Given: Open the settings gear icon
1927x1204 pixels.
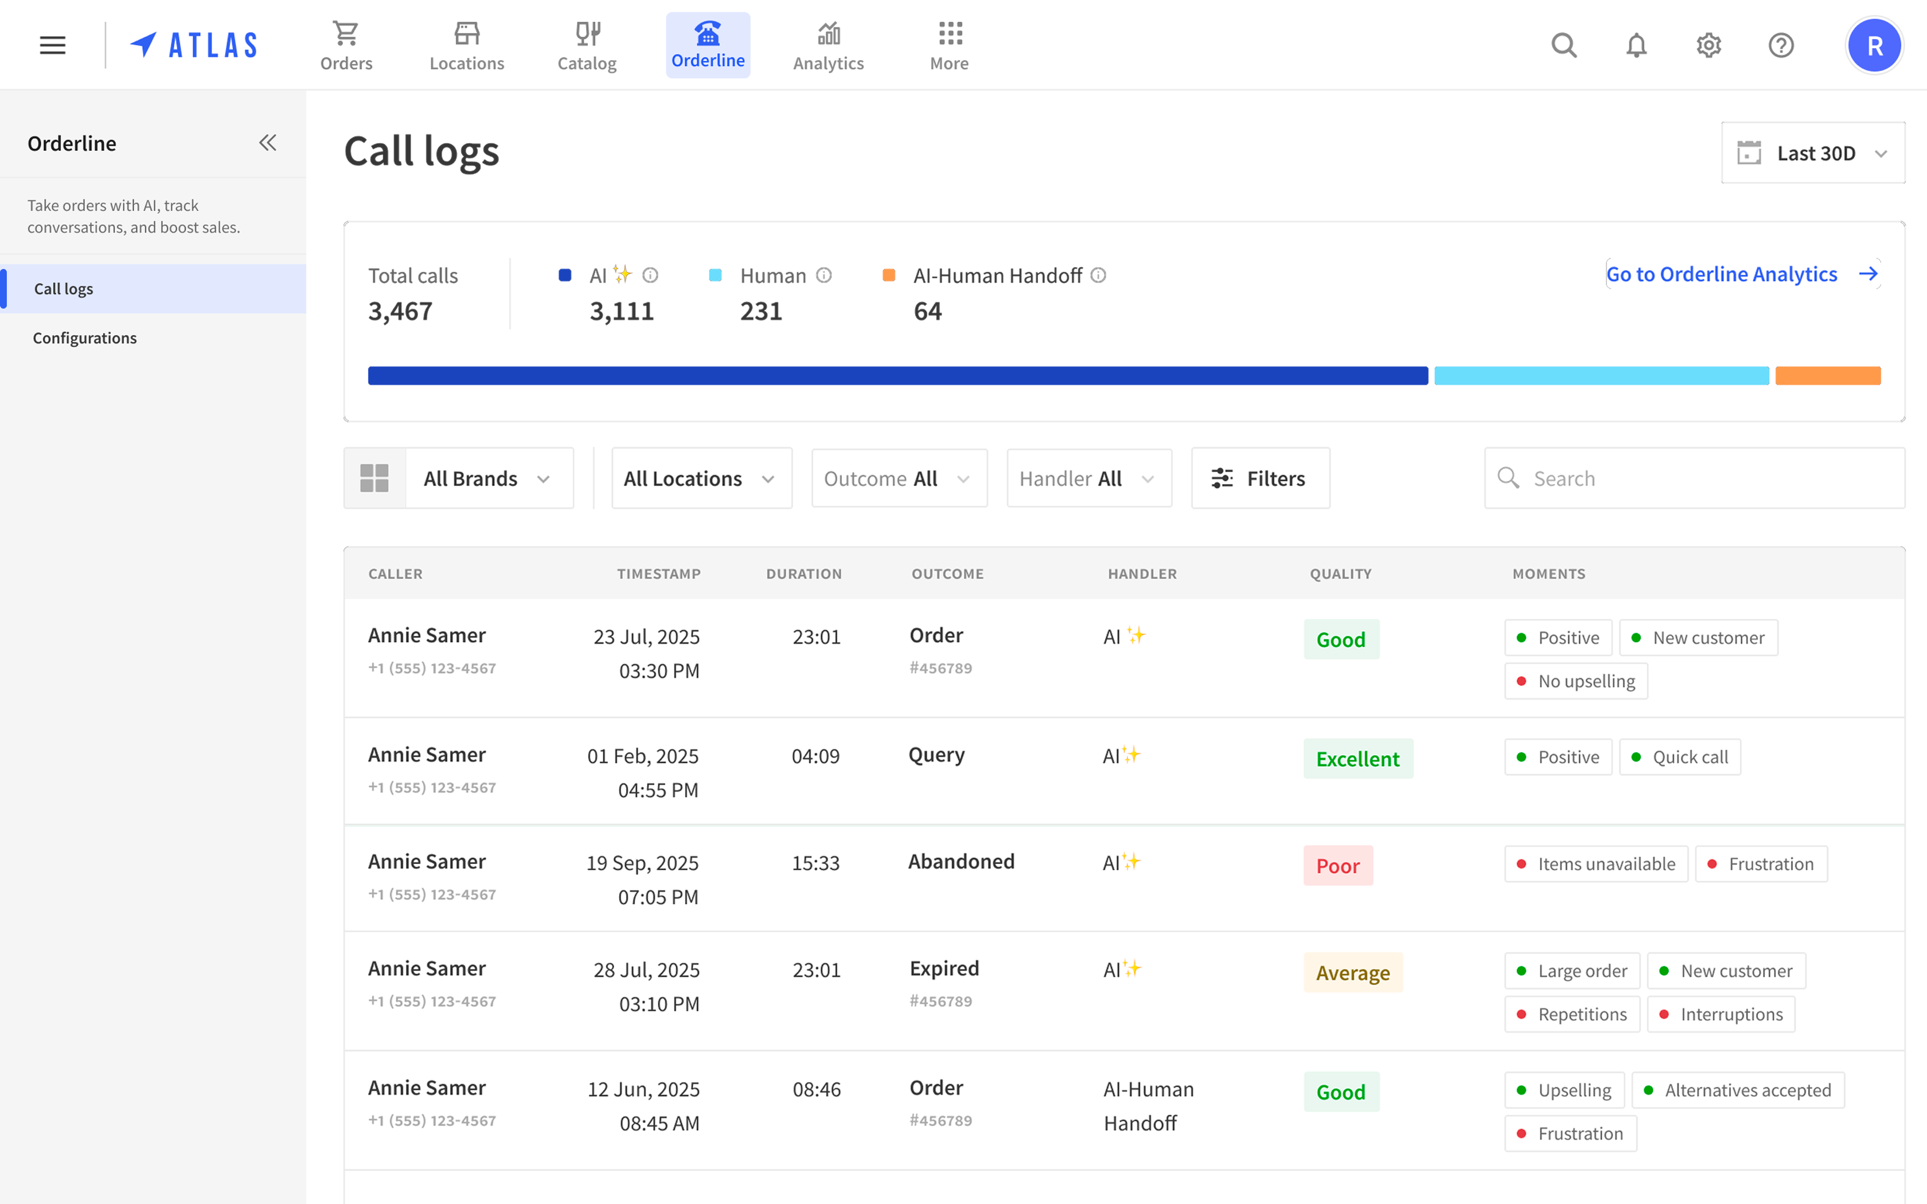Looking at the screenshot, I should tap(1709, 45).
